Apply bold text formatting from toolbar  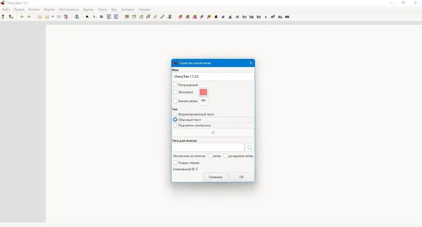pyautogui.click(x=216, y=17)
